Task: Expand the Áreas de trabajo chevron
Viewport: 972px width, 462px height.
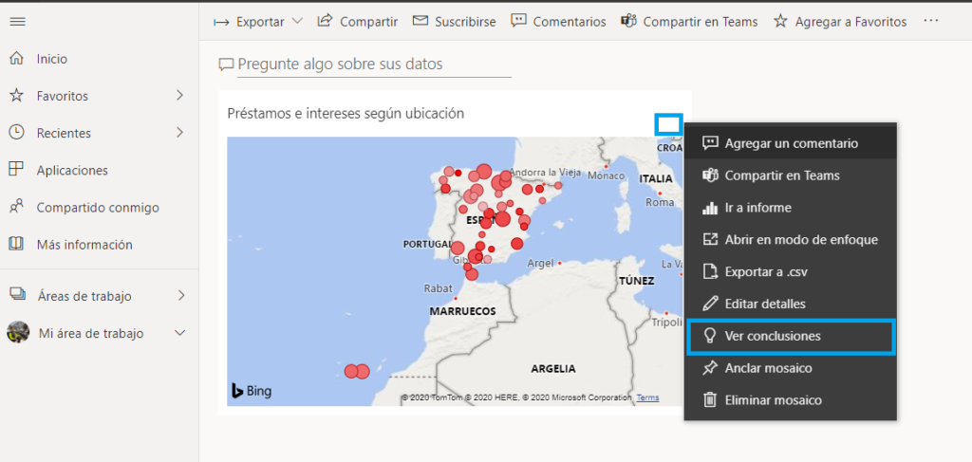Action: click(x=181, y=295)
